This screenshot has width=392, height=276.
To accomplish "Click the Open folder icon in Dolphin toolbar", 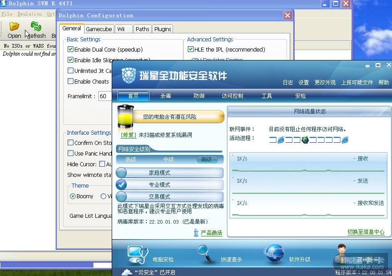I will click(14, 26).
